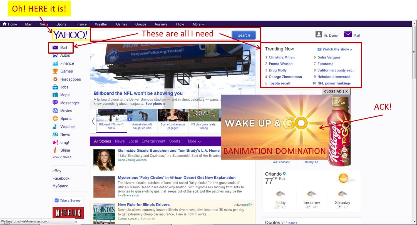Open Shine icon in sidebar
This screenshot has height=225, width=417.
pyautogui.click(x=55, y=150)
